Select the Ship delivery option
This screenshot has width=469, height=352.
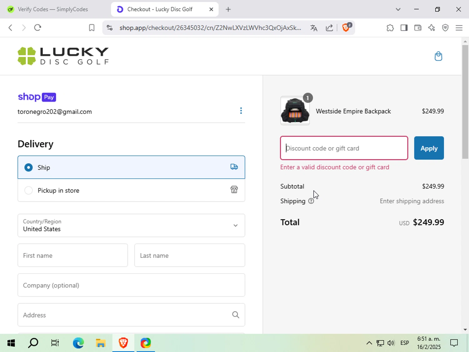pos(131,167)
